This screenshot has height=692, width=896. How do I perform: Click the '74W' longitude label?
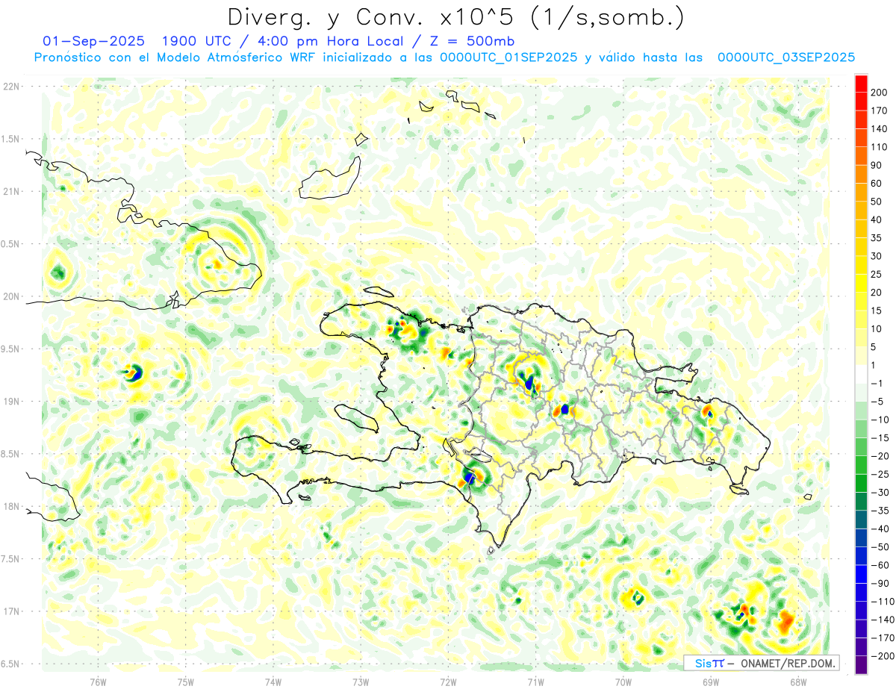273,682
